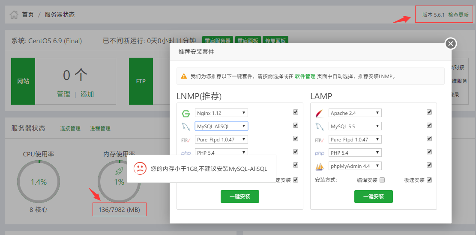Click the Apache feather icon in LAMP

click(319, 114)
